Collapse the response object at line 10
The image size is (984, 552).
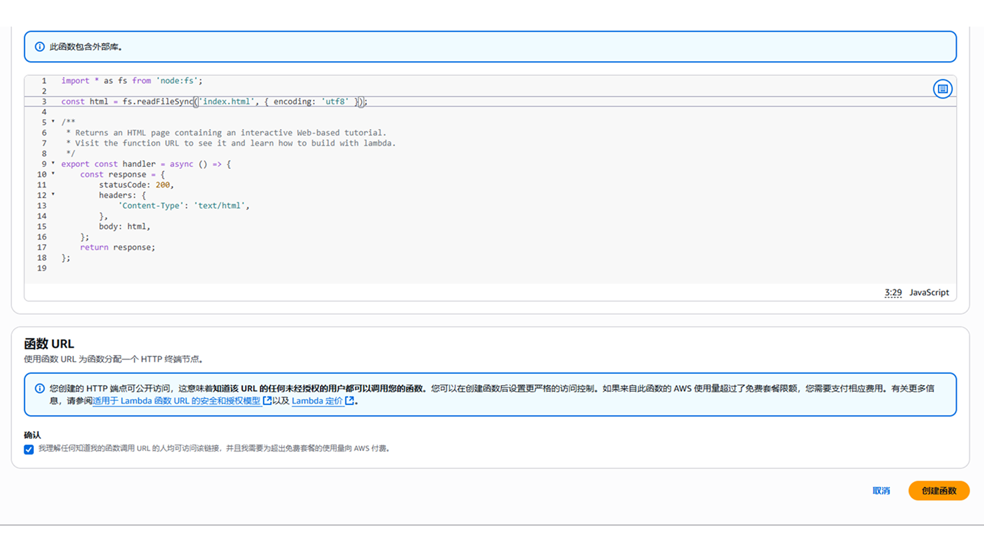click(x=53, y=174)
